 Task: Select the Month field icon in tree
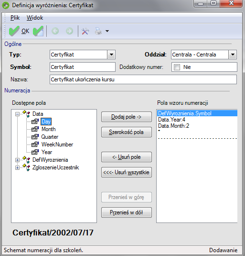tap(35, 129)
